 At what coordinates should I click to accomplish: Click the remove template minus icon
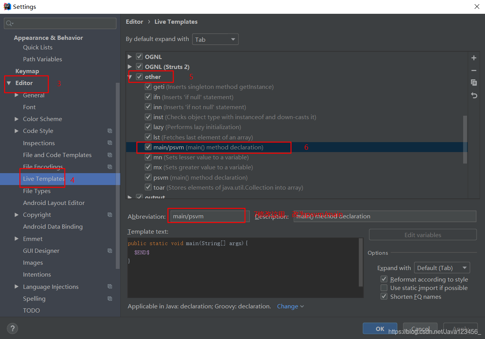(x=474, y=70)
